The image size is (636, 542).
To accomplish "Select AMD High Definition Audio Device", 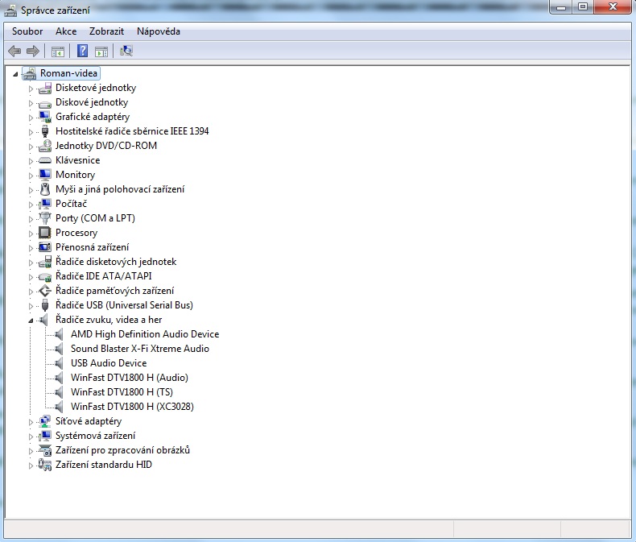I will pos(145,334).
